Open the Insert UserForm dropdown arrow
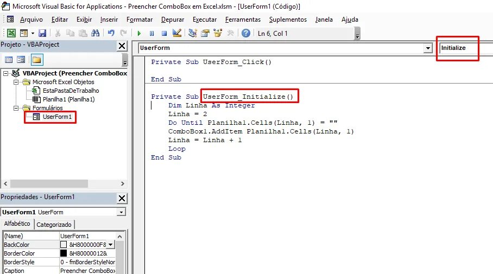The width and height of the screenshot is (493, 274). (x=33, y=33)
